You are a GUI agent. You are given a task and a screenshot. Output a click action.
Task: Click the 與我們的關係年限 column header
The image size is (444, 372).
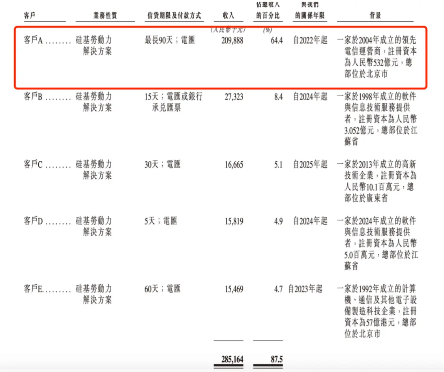click(309, 9)
